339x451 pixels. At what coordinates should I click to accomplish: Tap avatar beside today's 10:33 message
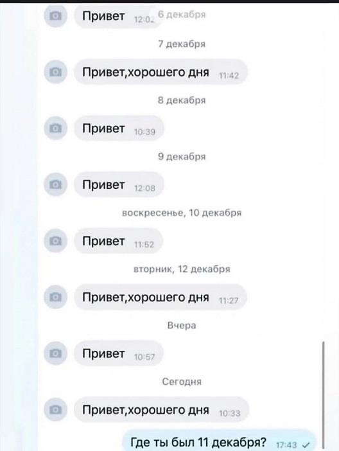point(55,410)
